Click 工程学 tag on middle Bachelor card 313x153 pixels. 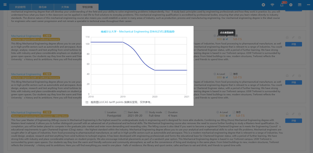47,74
